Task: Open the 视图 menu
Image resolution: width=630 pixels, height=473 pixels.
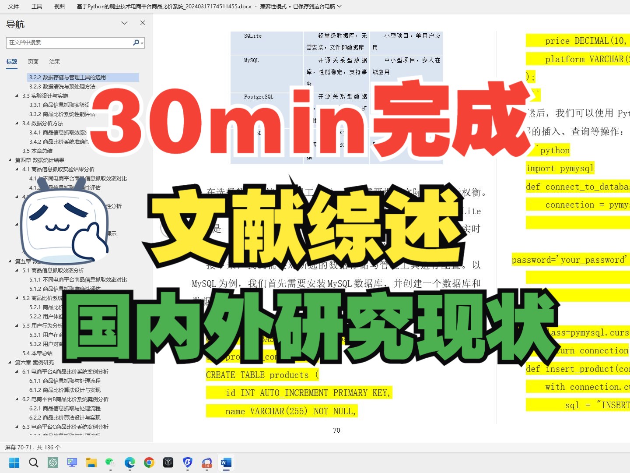Action: click(59, 7)
